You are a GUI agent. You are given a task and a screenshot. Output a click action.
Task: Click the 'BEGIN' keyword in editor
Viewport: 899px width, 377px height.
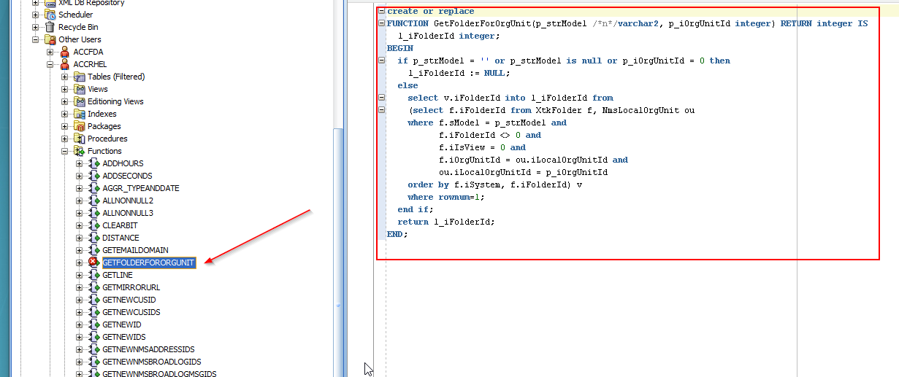[x=400, y=48]
